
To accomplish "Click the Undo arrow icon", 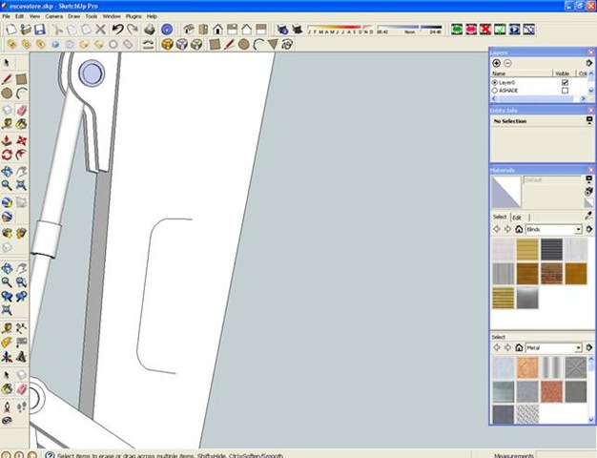I will click(x=116, y=30).
